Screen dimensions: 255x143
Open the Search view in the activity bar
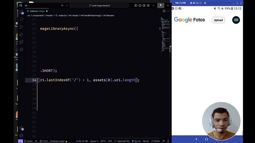tap(22, 19)
